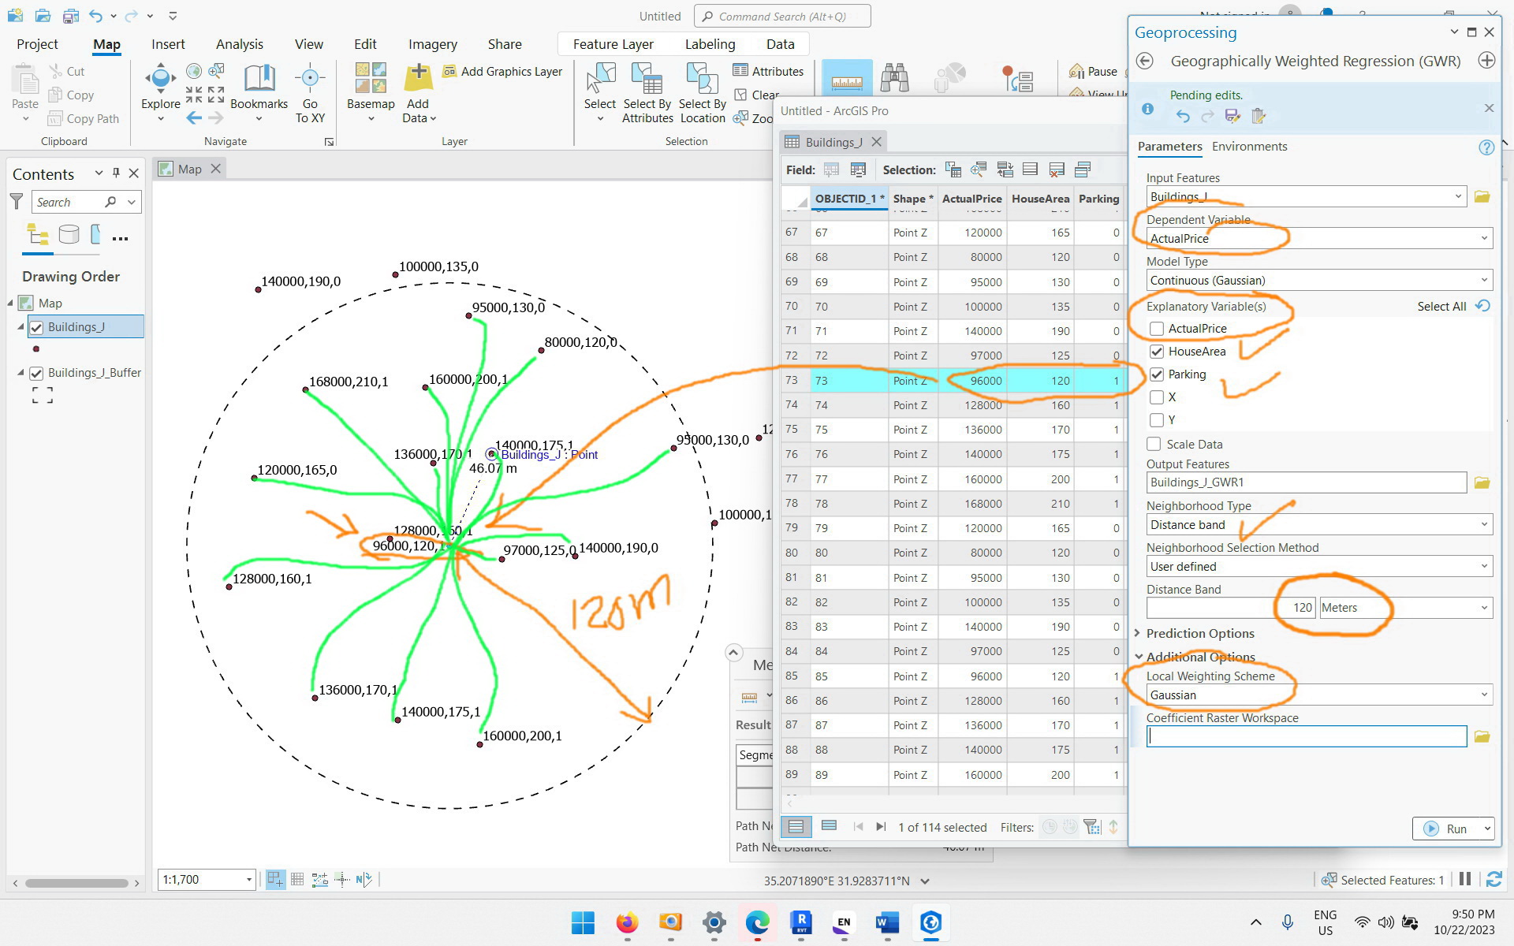Click Select All explanatory variables

pyautogui.click(x=1441, y=307)
